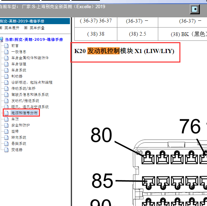
Task: Open the 车身修理 section
Action: [19, 64]
